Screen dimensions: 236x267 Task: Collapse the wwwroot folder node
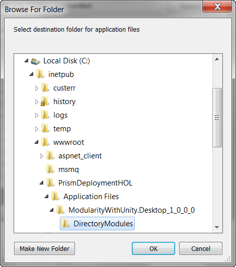click(36, 142)
